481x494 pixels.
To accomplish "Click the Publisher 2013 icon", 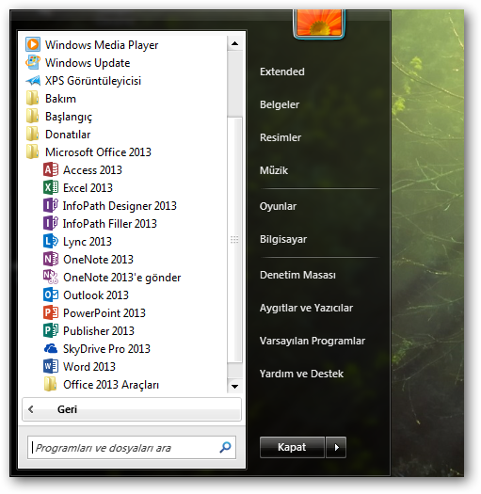I will click(x=51, y=330).
